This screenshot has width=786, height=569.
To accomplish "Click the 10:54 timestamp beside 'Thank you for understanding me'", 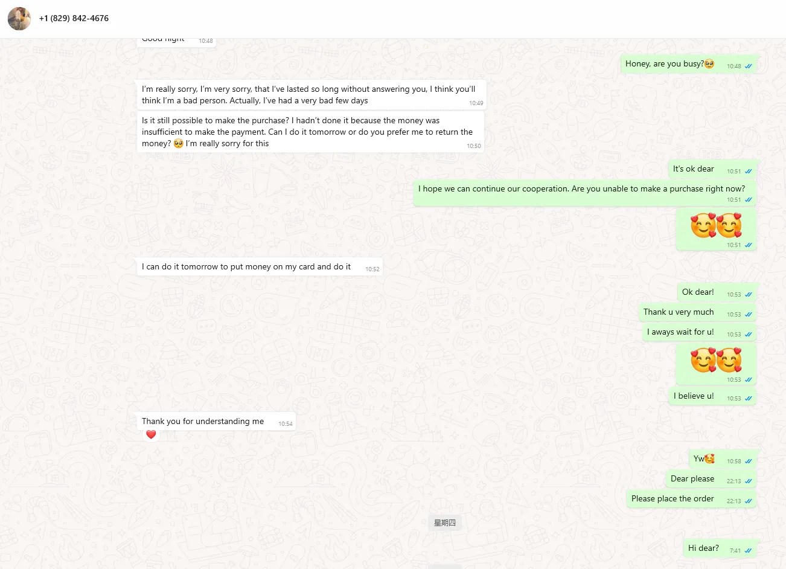I will tap(286, 424).
